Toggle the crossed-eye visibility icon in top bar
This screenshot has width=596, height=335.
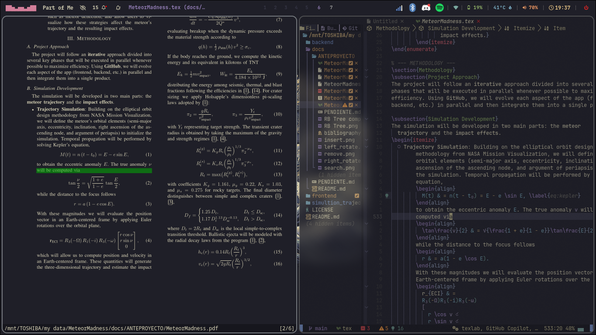pos(83,7)
